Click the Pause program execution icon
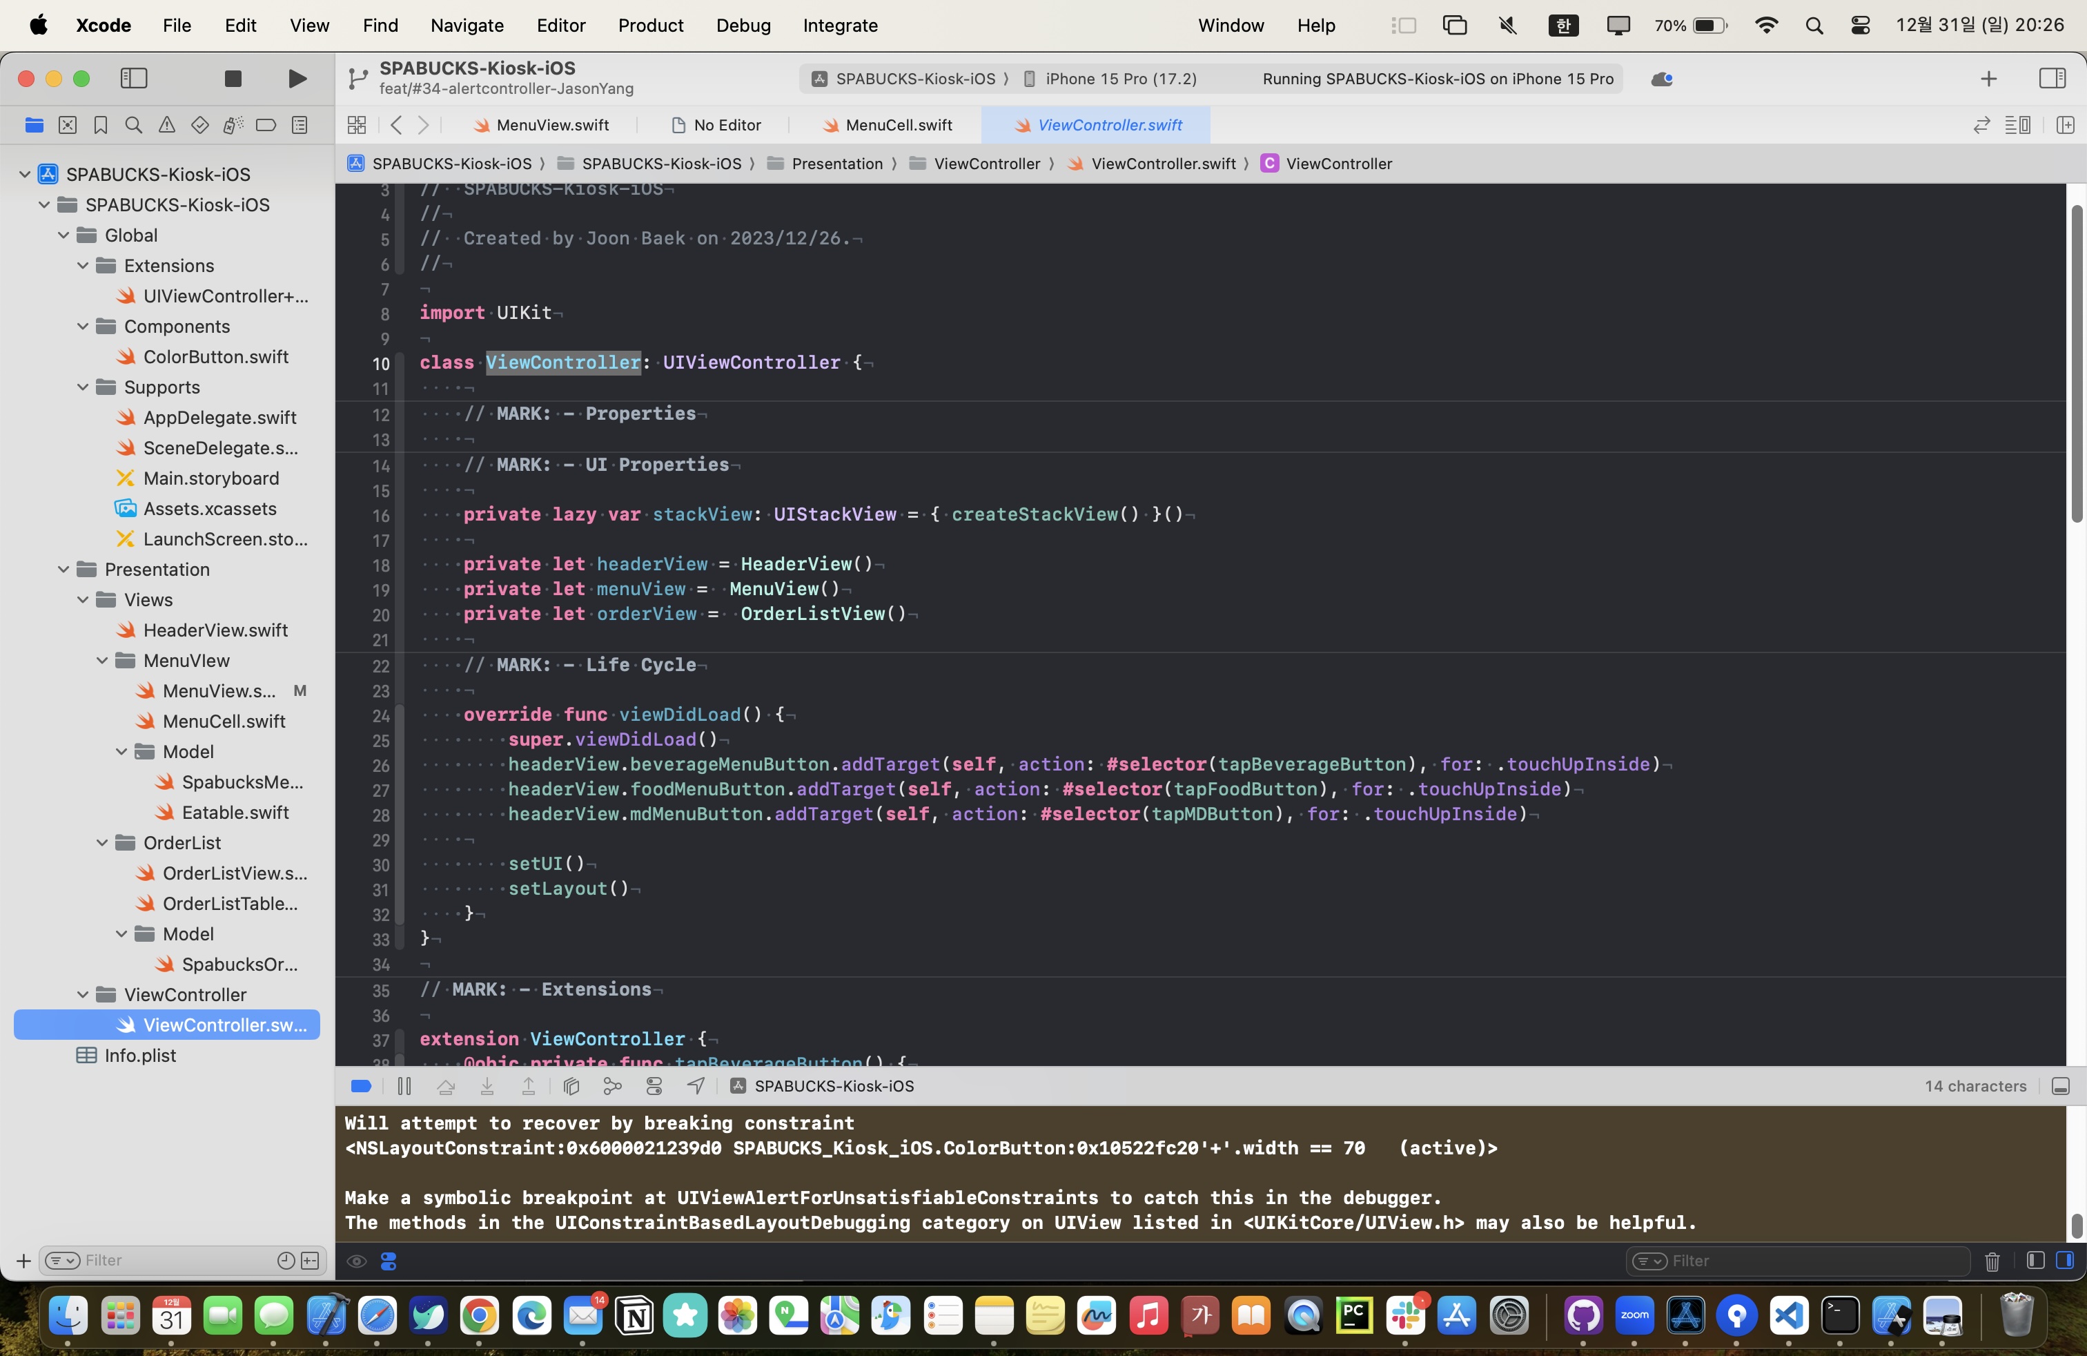The width and height of the screenshot is (2087, 1356). tap(404, 1086)
